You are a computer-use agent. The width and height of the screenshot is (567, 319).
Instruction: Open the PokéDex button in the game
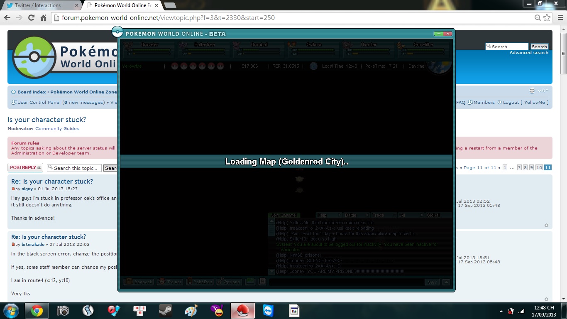point(200,282)
